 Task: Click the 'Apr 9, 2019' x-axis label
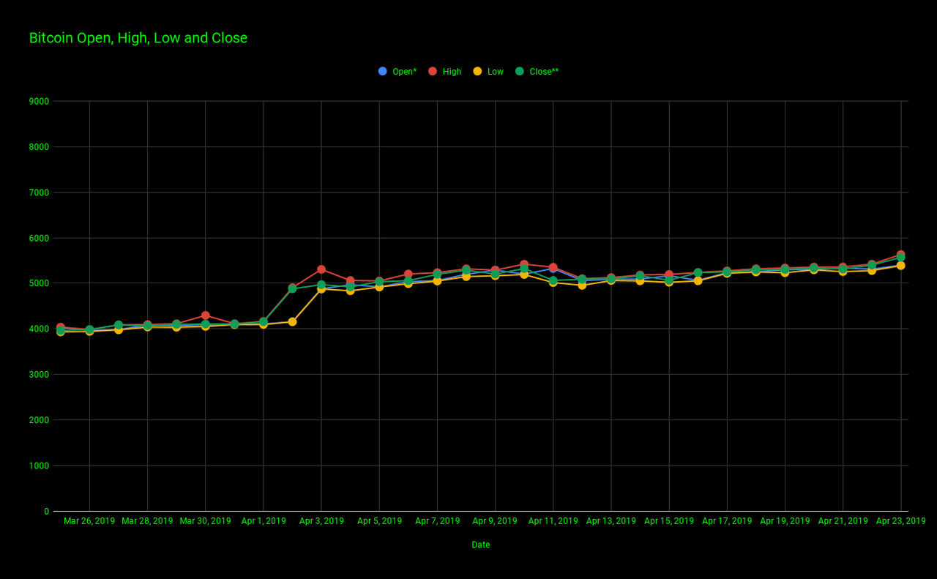point(496,521)
